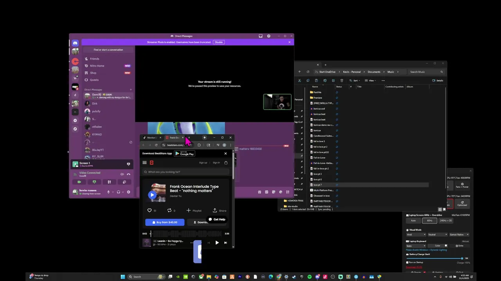
Task: Open BeatStars shopping cart icon
Action: (226, 163)
